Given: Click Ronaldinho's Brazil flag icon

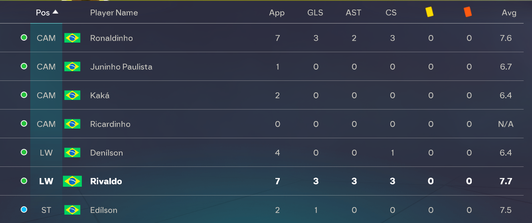Looking at the screenshot, I should click(72, 38).
